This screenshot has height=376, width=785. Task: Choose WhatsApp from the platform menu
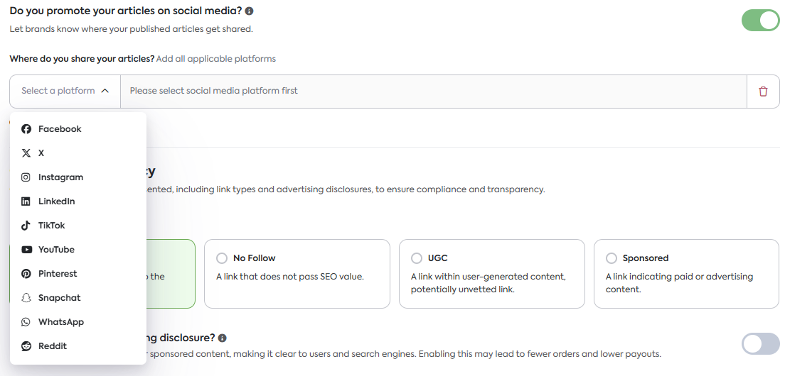pyautogui.click(x=60, y=322)
